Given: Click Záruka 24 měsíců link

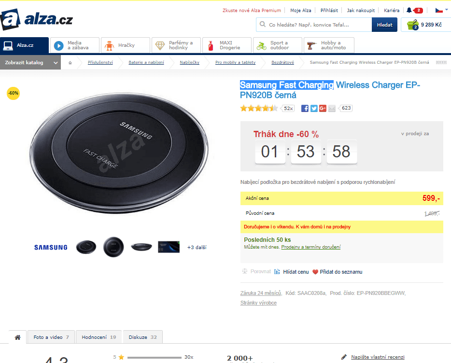Looking at the screenshot, I should coord(261,293).
